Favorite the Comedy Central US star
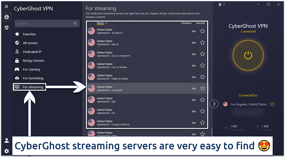This screenshot has width=285, height=157. coord(202,122)
